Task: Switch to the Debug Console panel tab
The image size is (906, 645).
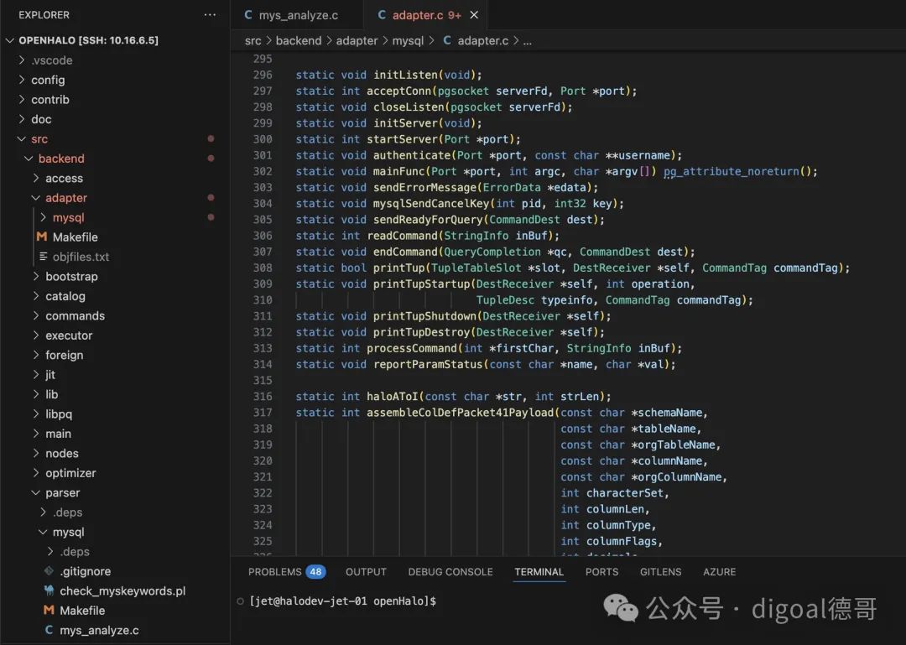Action: 450,572
